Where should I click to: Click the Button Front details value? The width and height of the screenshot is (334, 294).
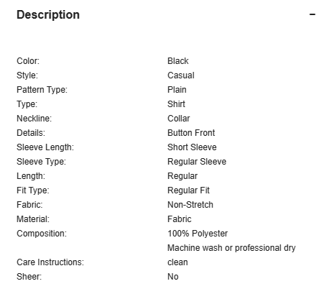click(x=191, y=133)
